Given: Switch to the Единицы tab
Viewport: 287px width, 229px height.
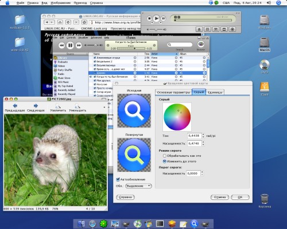Looking at the screenshot, I should coord(215,92).
